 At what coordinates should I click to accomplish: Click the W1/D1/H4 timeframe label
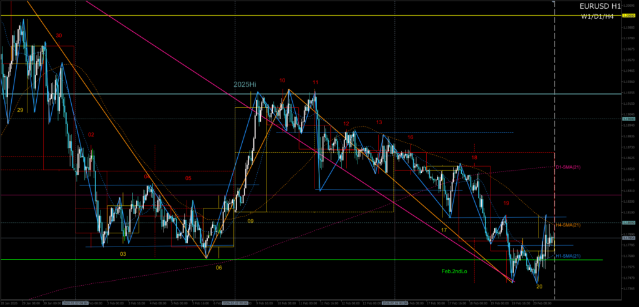[x=597, y=16]
